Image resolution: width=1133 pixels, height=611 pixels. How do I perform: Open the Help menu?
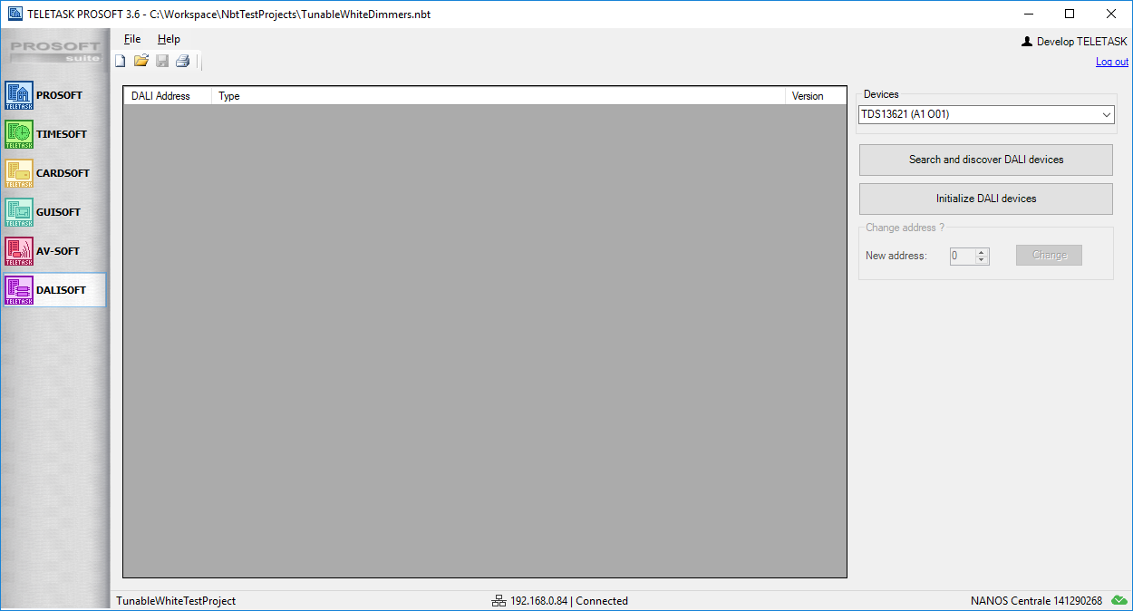click(169, 39)
